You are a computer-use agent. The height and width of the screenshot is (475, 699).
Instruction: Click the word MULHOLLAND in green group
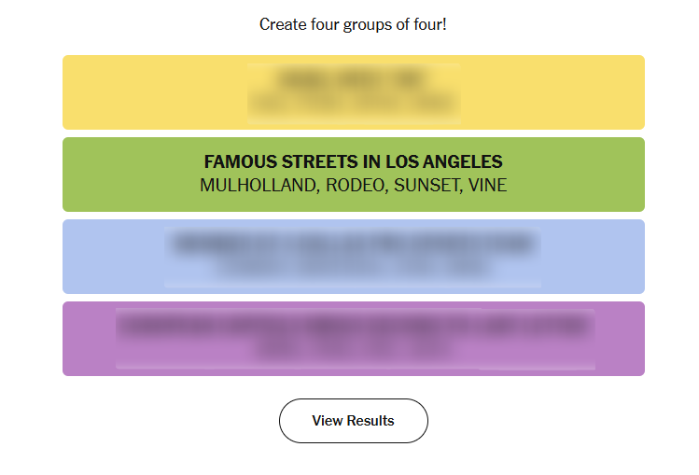click(258, 186)
